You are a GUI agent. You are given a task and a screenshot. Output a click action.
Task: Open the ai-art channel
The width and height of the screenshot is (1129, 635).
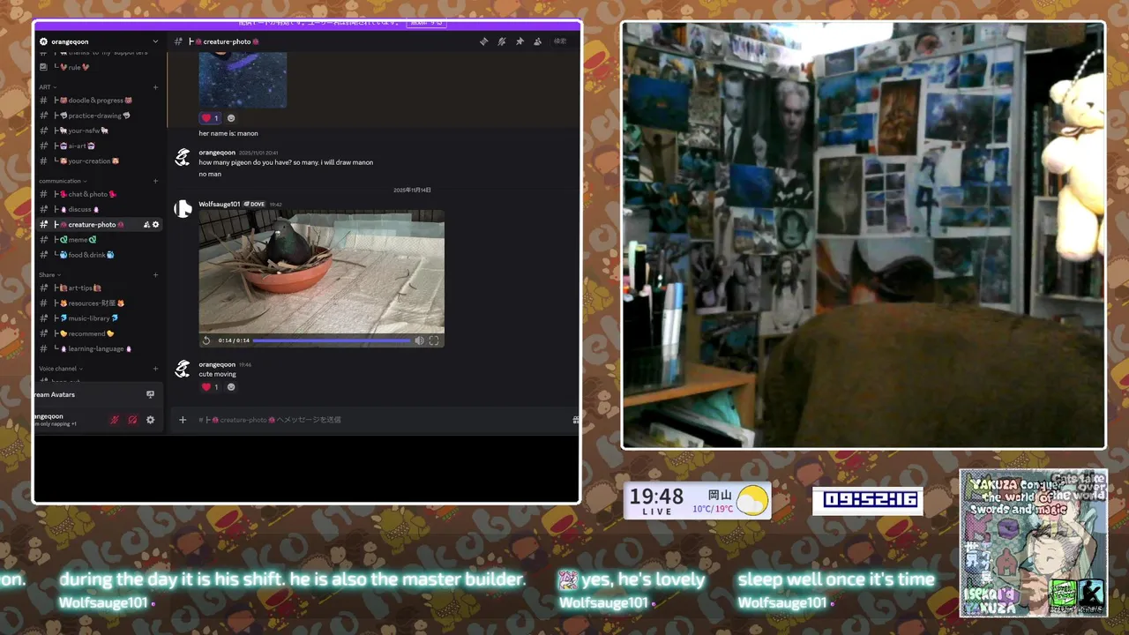tap(99, 146)
